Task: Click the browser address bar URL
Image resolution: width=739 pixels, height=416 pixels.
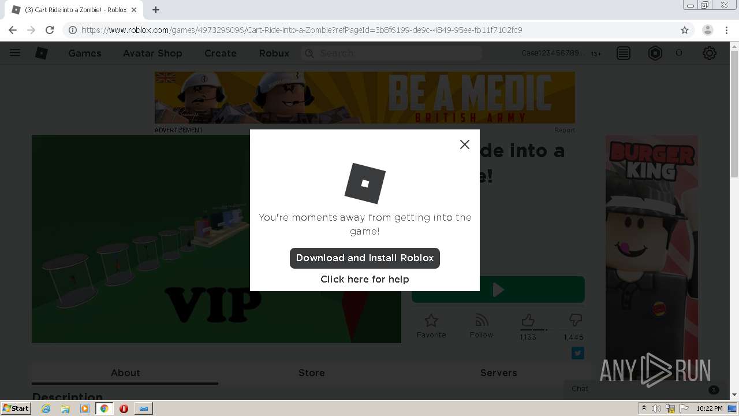Action: coord(301,30)
